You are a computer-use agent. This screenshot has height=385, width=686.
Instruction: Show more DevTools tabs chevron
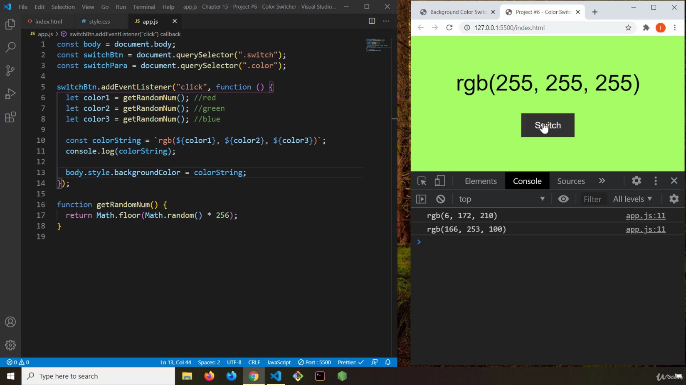(602, 181)
